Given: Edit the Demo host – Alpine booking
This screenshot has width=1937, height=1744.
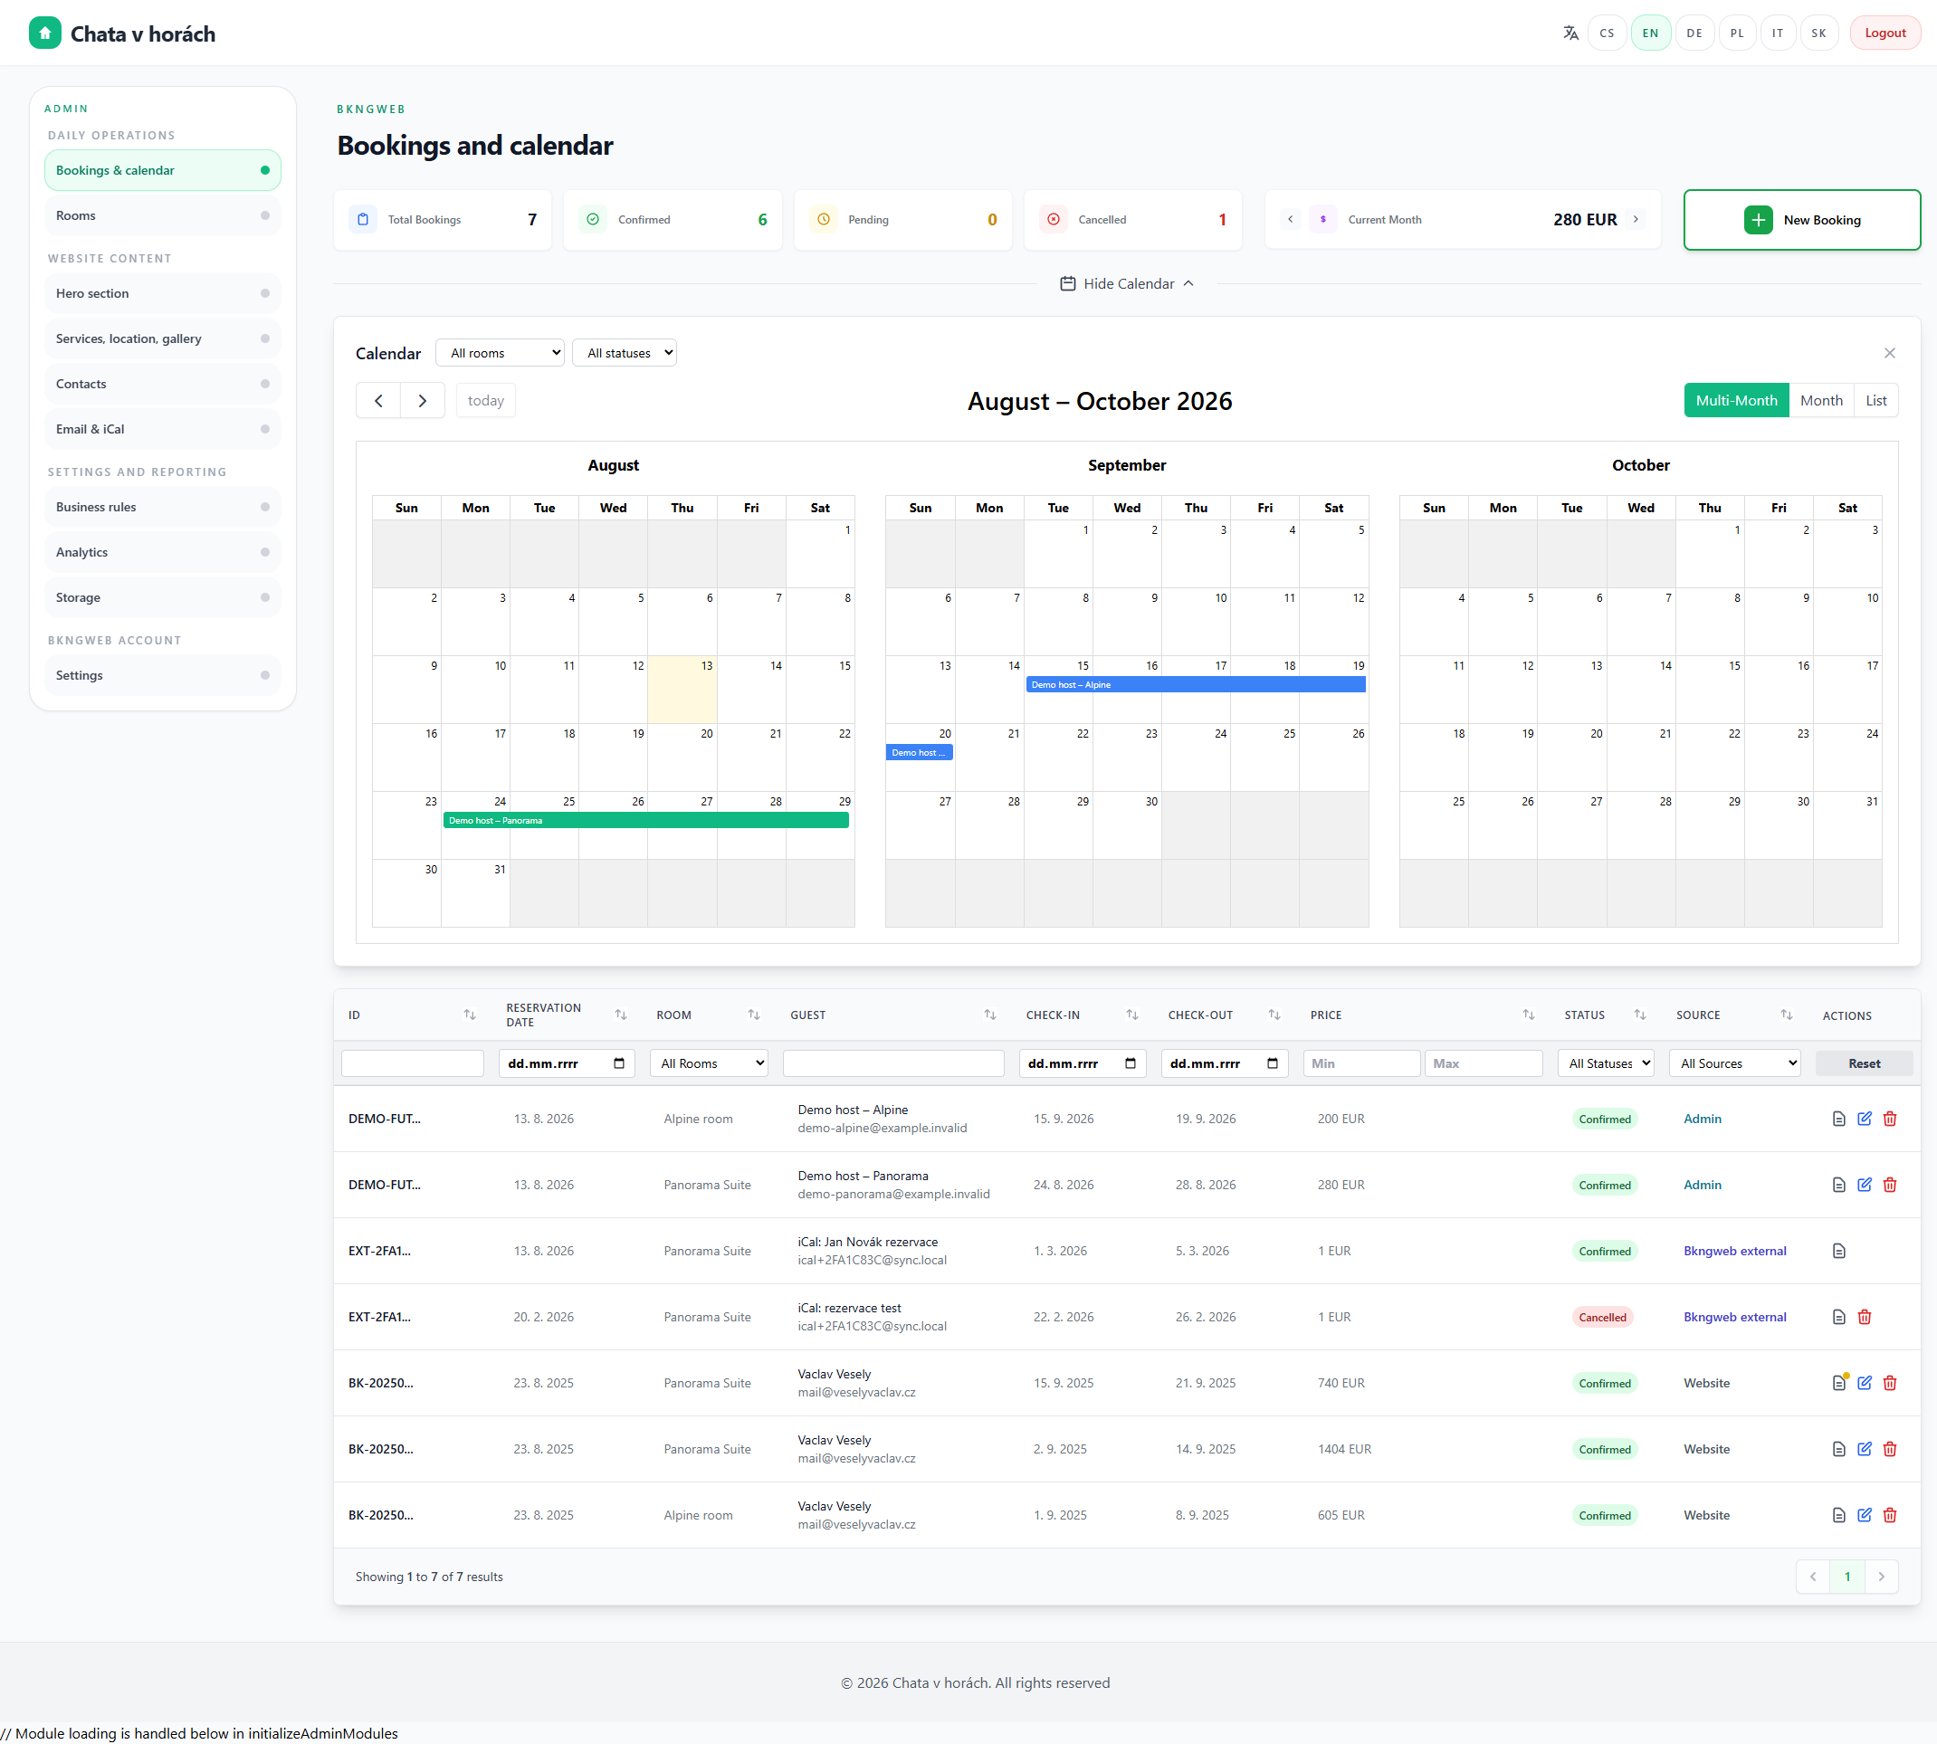Looking at the screenshot, I should click(1865, 1119).
